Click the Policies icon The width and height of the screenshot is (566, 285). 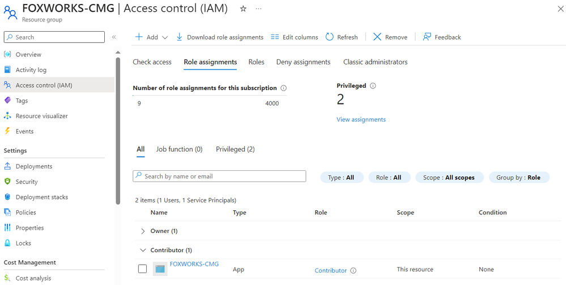pyautogui.click(x=7, y=212)
